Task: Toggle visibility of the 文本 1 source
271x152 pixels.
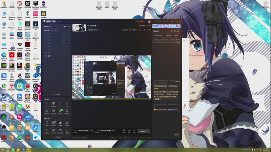Action: [x=64, y=50]
